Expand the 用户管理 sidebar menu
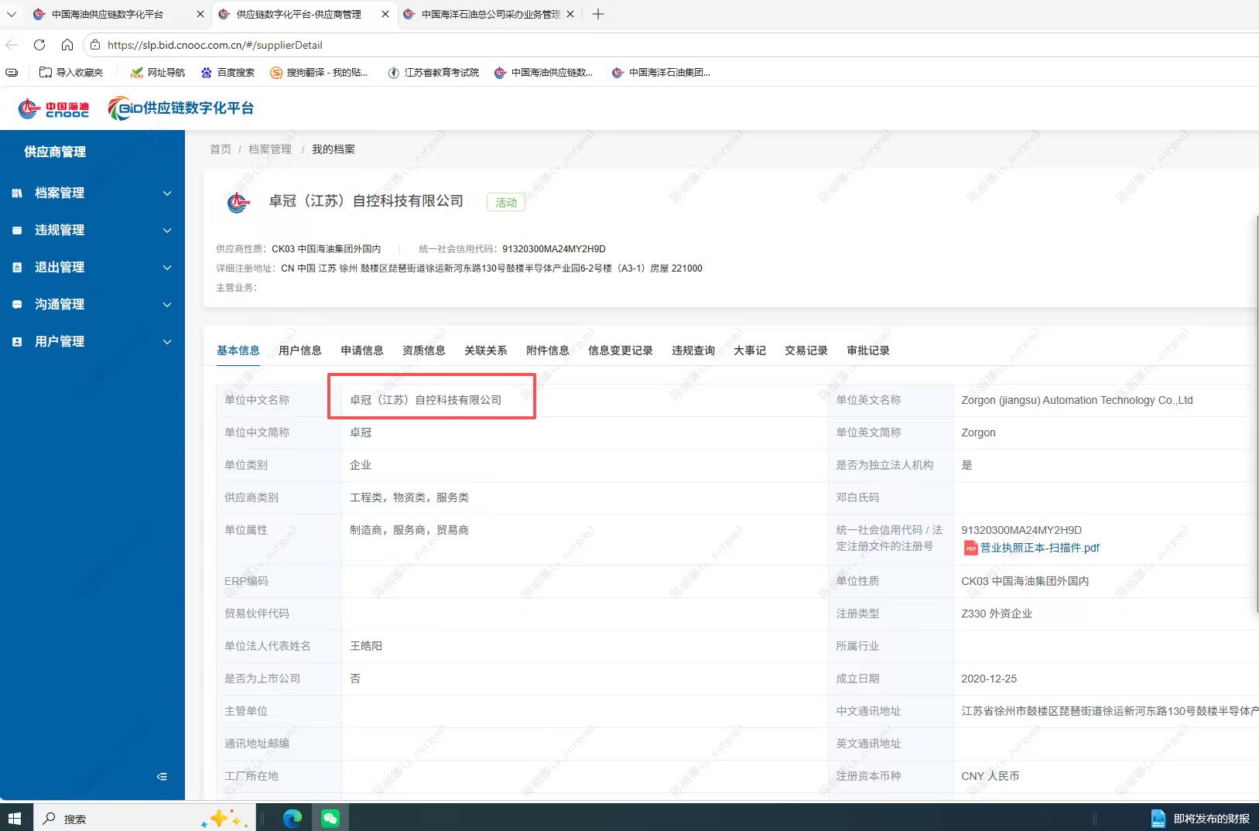This screenshot has height=831, width=1259. click(92, 341)
